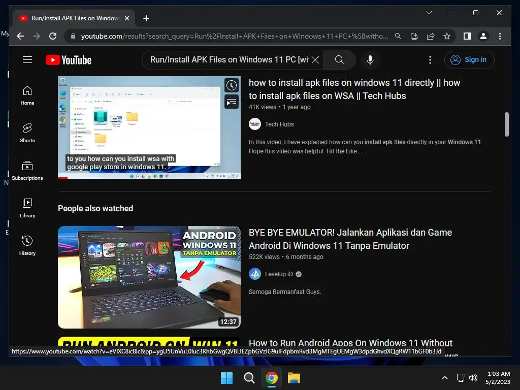This screenshot has width=520, height=390.
Task: Toggle the Chrome side panel
Action: (467, 36)
